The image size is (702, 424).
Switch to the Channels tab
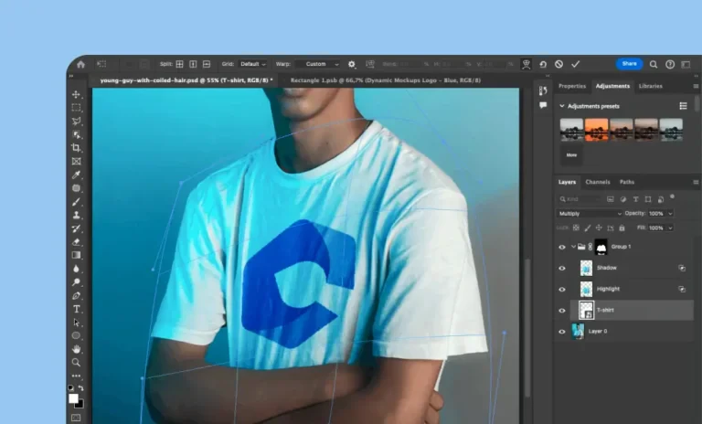click(598, 182)
